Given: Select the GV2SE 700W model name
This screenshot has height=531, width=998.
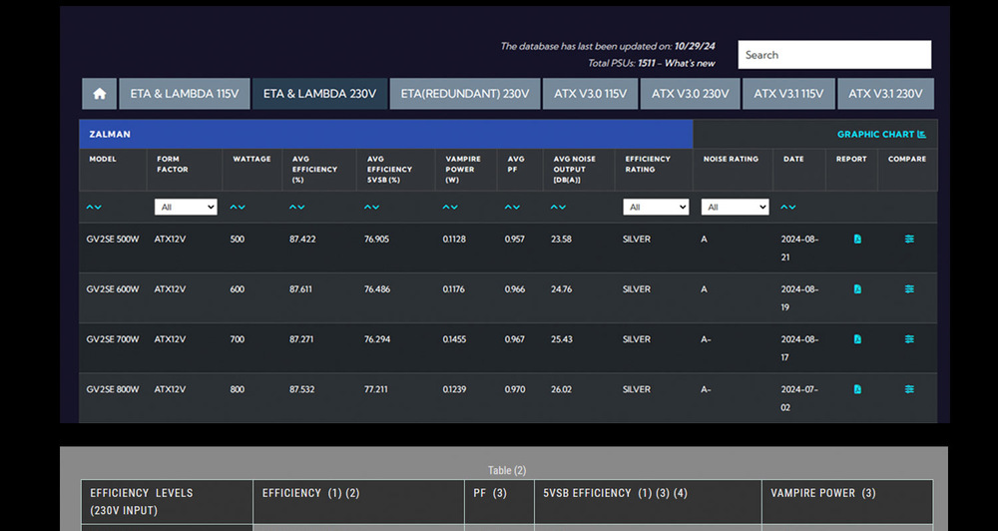Looking at the screenshot, I should tap(113, 339).
